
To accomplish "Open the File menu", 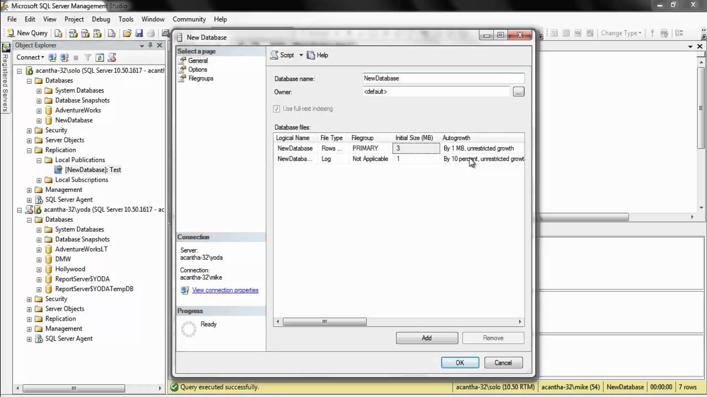I will click(x=12, y=19).
